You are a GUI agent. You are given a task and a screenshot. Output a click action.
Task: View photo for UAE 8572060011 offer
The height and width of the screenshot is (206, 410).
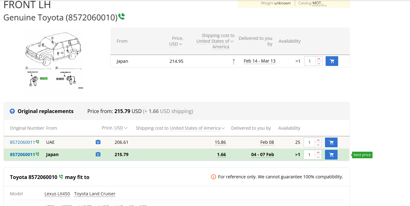point(98,142)
